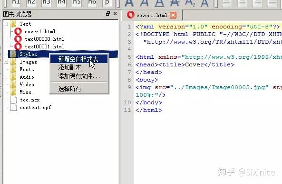Select the Fonts folder

coord(27,69)
